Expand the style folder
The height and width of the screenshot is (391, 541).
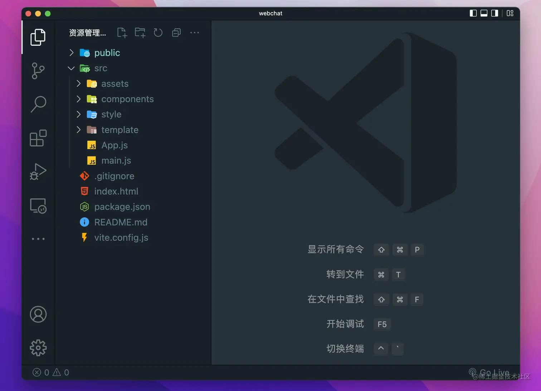click(79, 114)
